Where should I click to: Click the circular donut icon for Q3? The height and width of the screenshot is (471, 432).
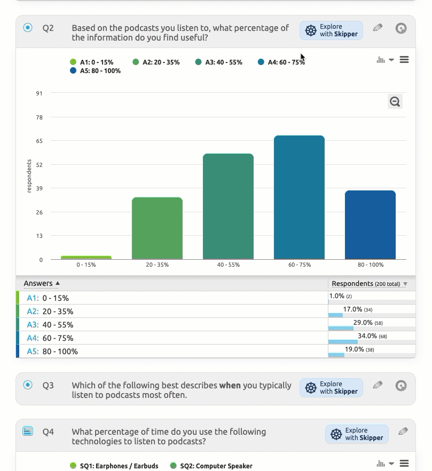click(x=401, y=386)
